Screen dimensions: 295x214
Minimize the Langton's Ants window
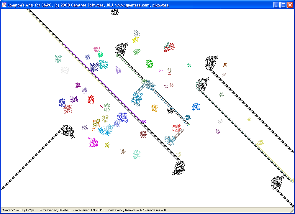276,5
